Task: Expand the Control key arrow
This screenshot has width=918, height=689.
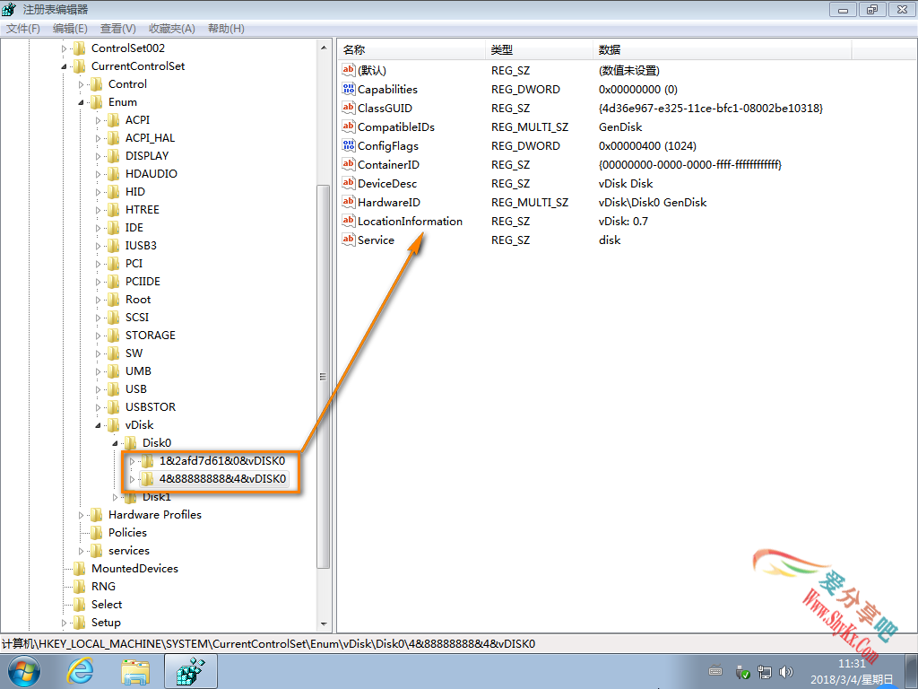Action: 81,85
